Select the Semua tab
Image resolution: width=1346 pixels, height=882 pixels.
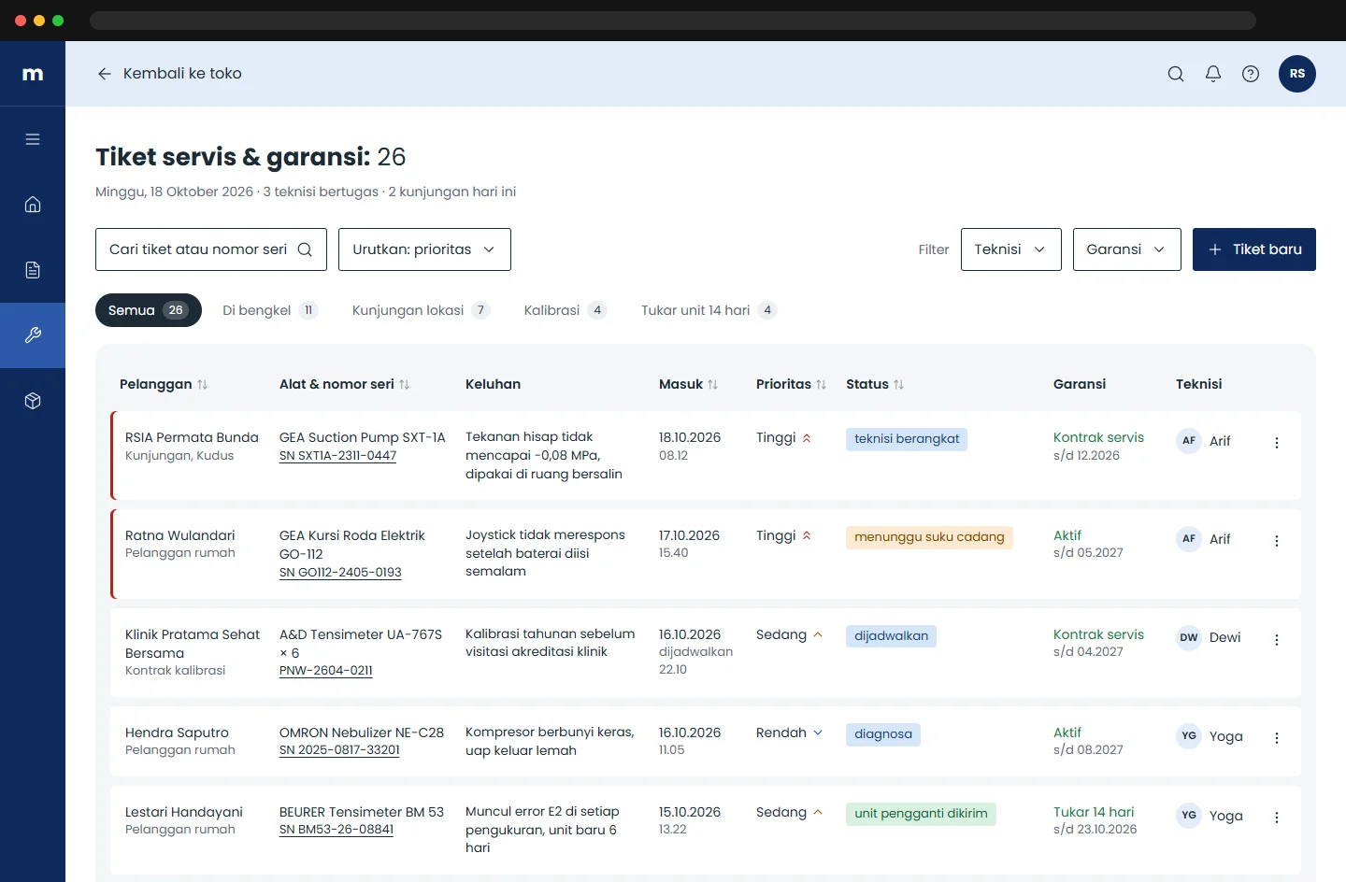tap(149, 310)
